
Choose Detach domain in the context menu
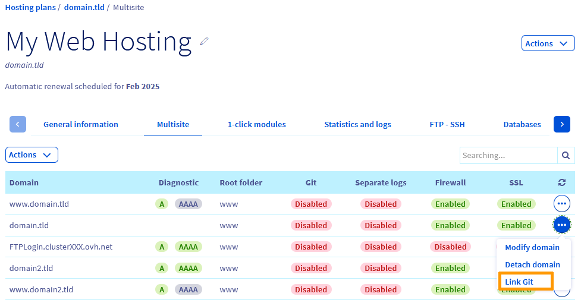532,264
